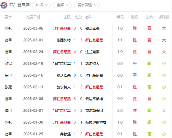Click the Bayern Munich club logo
Viewport: 172px width, 138px height.
click(4, 5)
